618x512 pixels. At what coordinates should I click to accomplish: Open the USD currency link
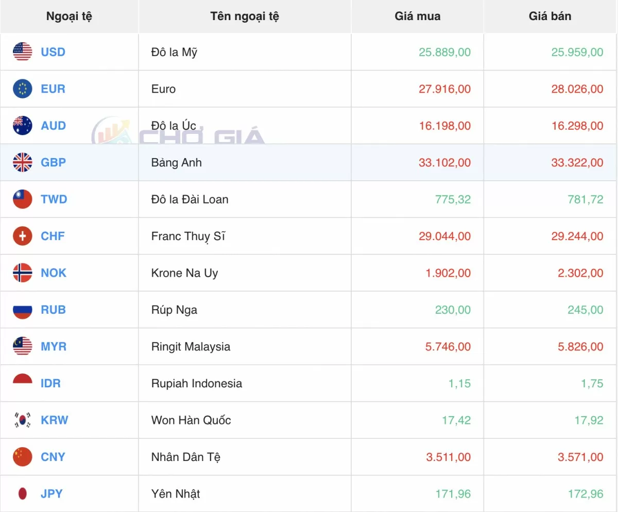[x=53, y=52]
